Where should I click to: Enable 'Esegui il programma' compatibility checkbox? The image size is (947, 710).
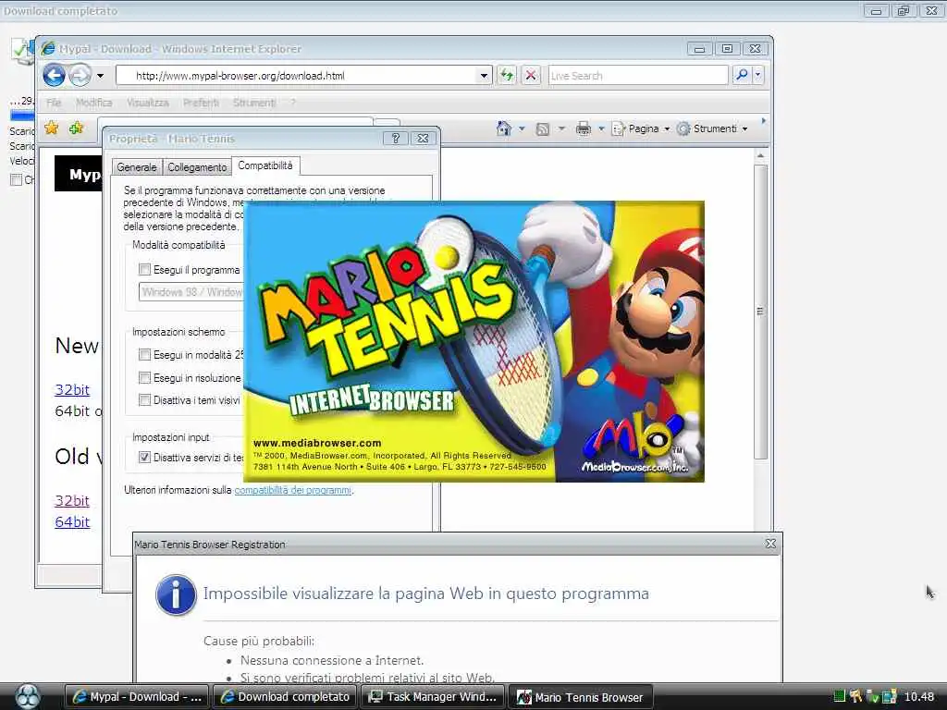click(x=145, y=269)
